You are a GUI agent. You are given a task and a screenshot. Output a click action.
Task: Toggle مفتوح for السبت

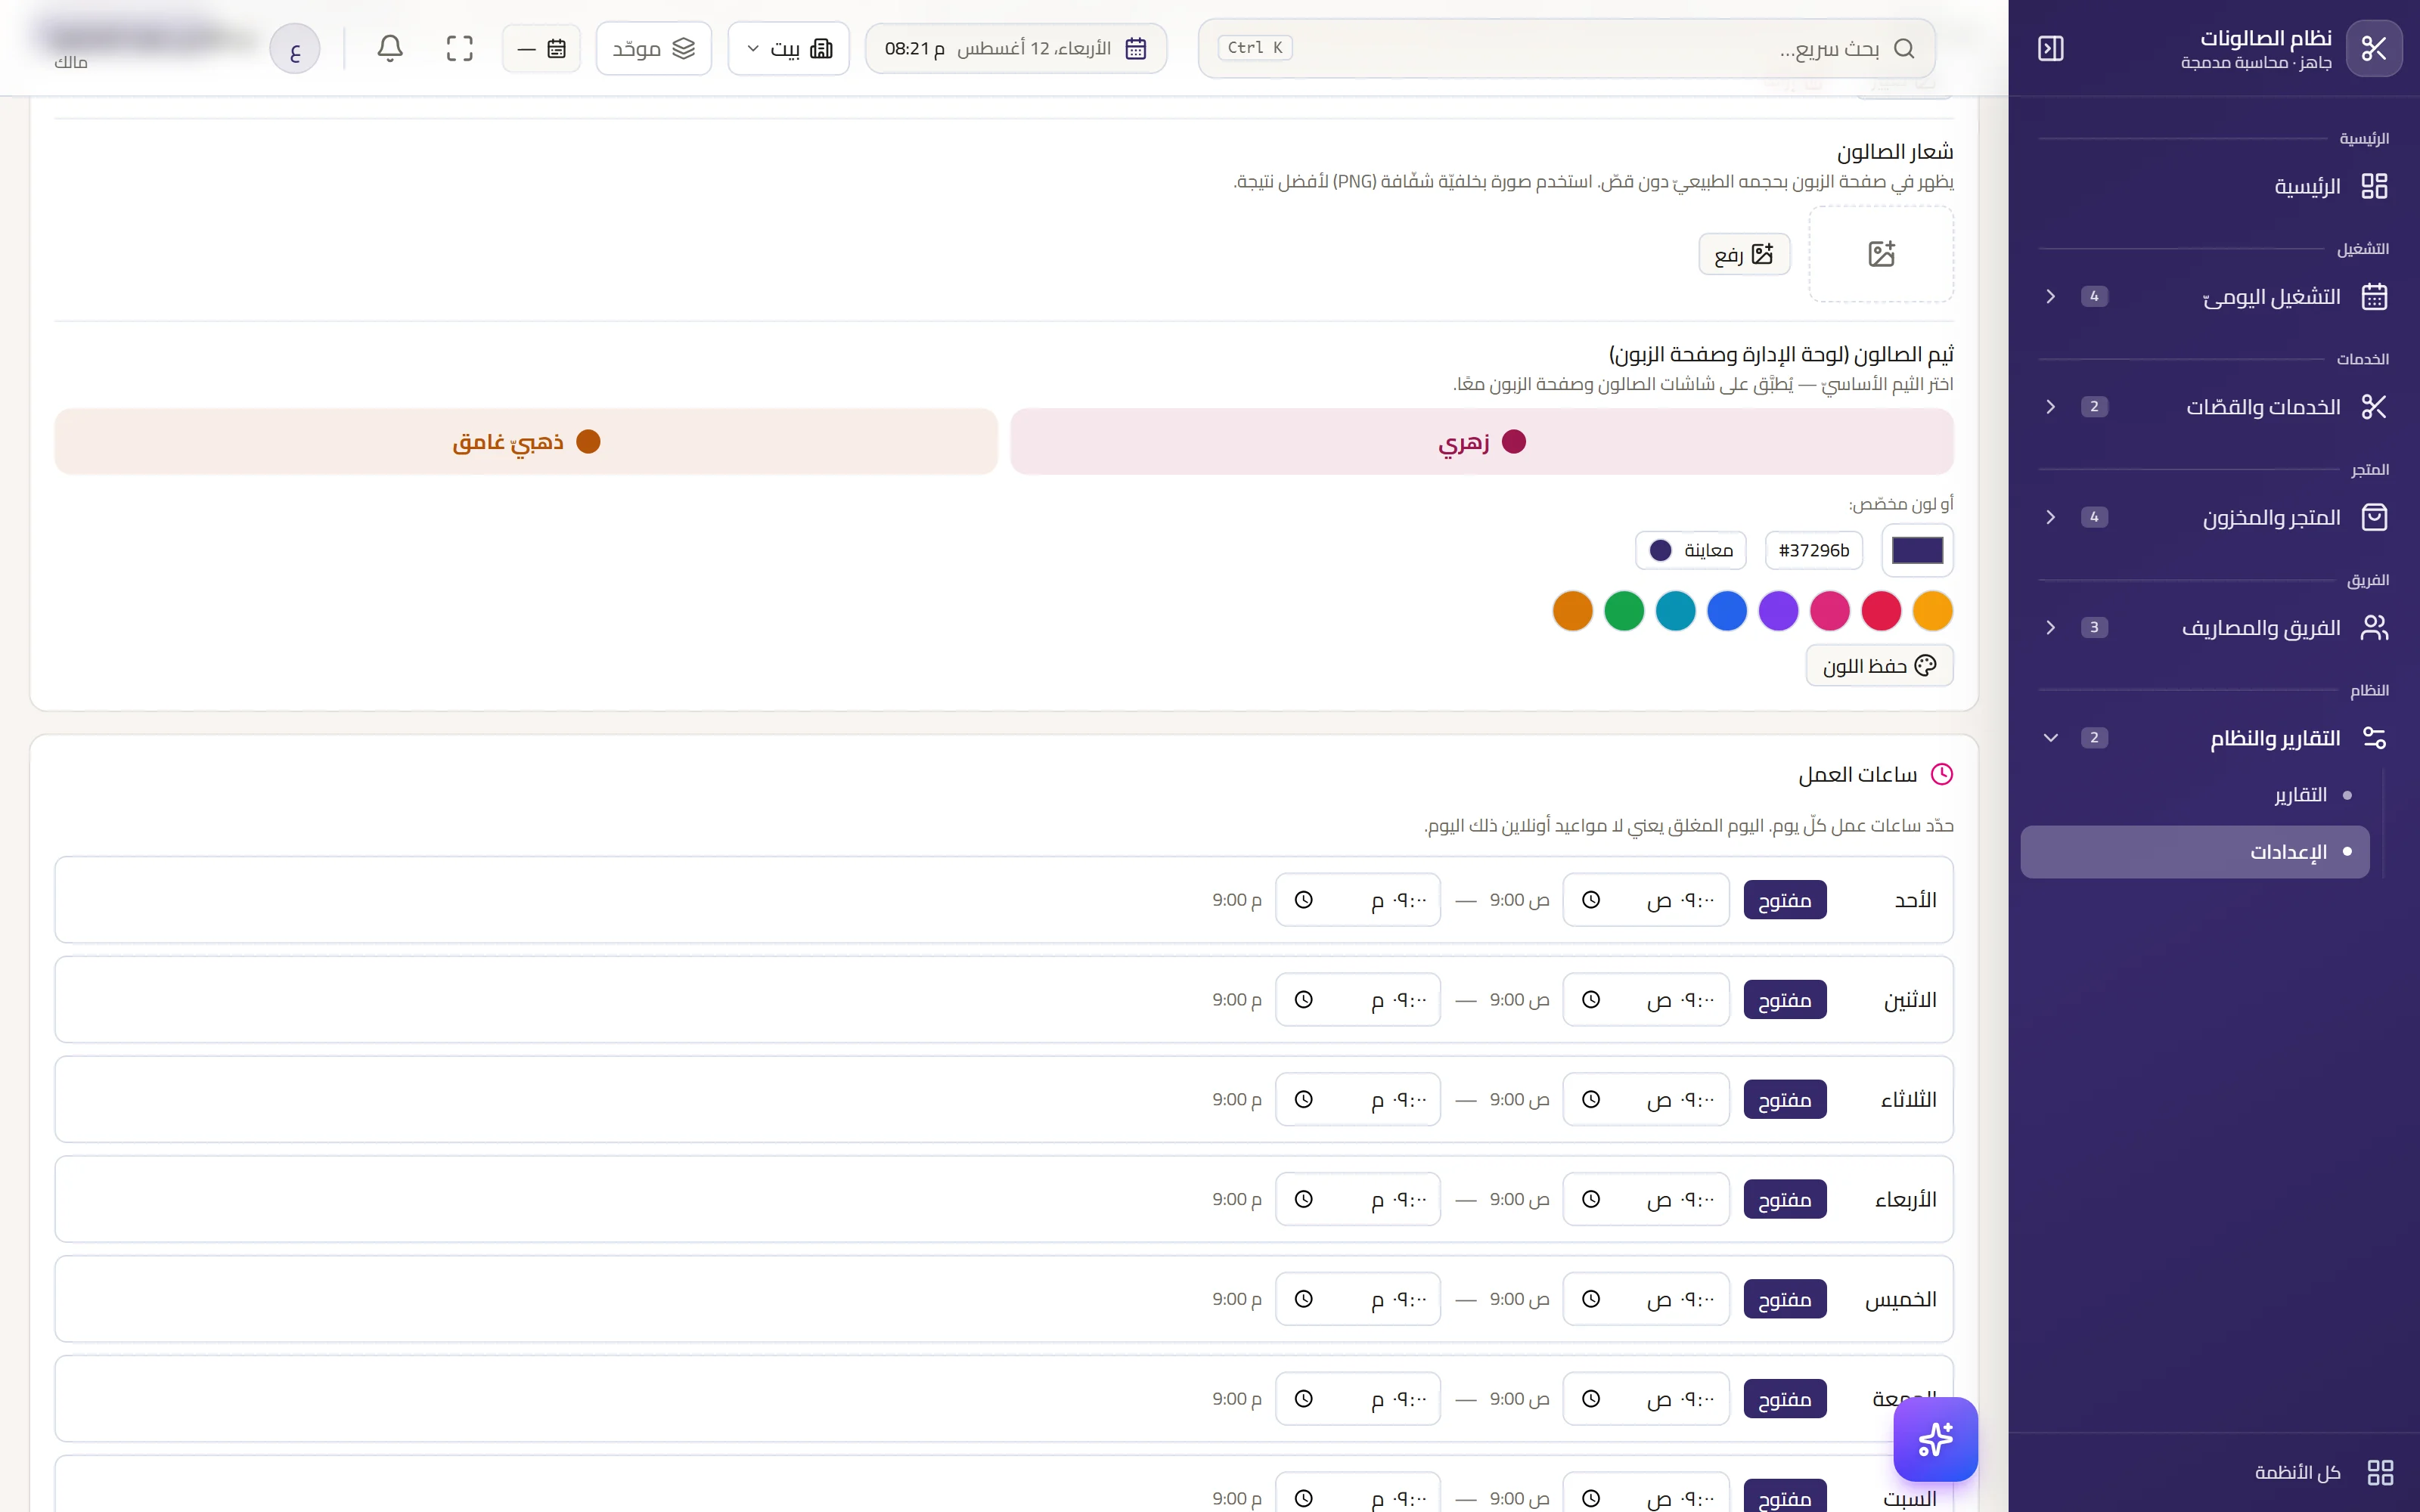point(1785,1496)
